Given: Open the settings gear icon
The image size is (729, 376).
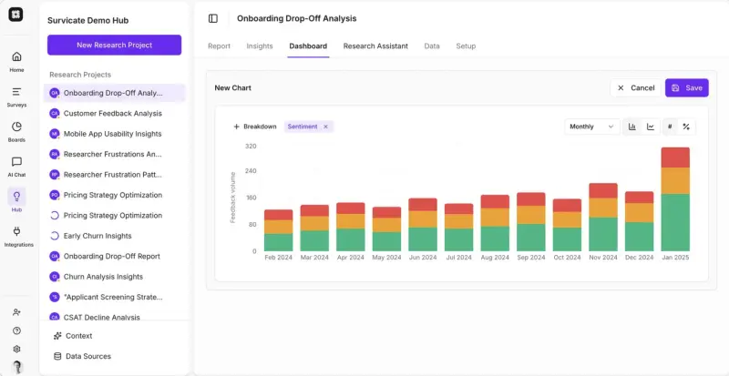Looking at the screenshot, I should pyautogui.click(x=16, y=349).
